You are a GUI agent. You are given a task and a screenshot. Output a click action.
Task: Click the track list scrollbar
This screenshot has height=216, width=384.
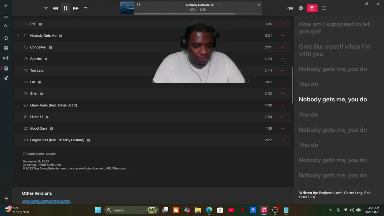coord(292,85)
